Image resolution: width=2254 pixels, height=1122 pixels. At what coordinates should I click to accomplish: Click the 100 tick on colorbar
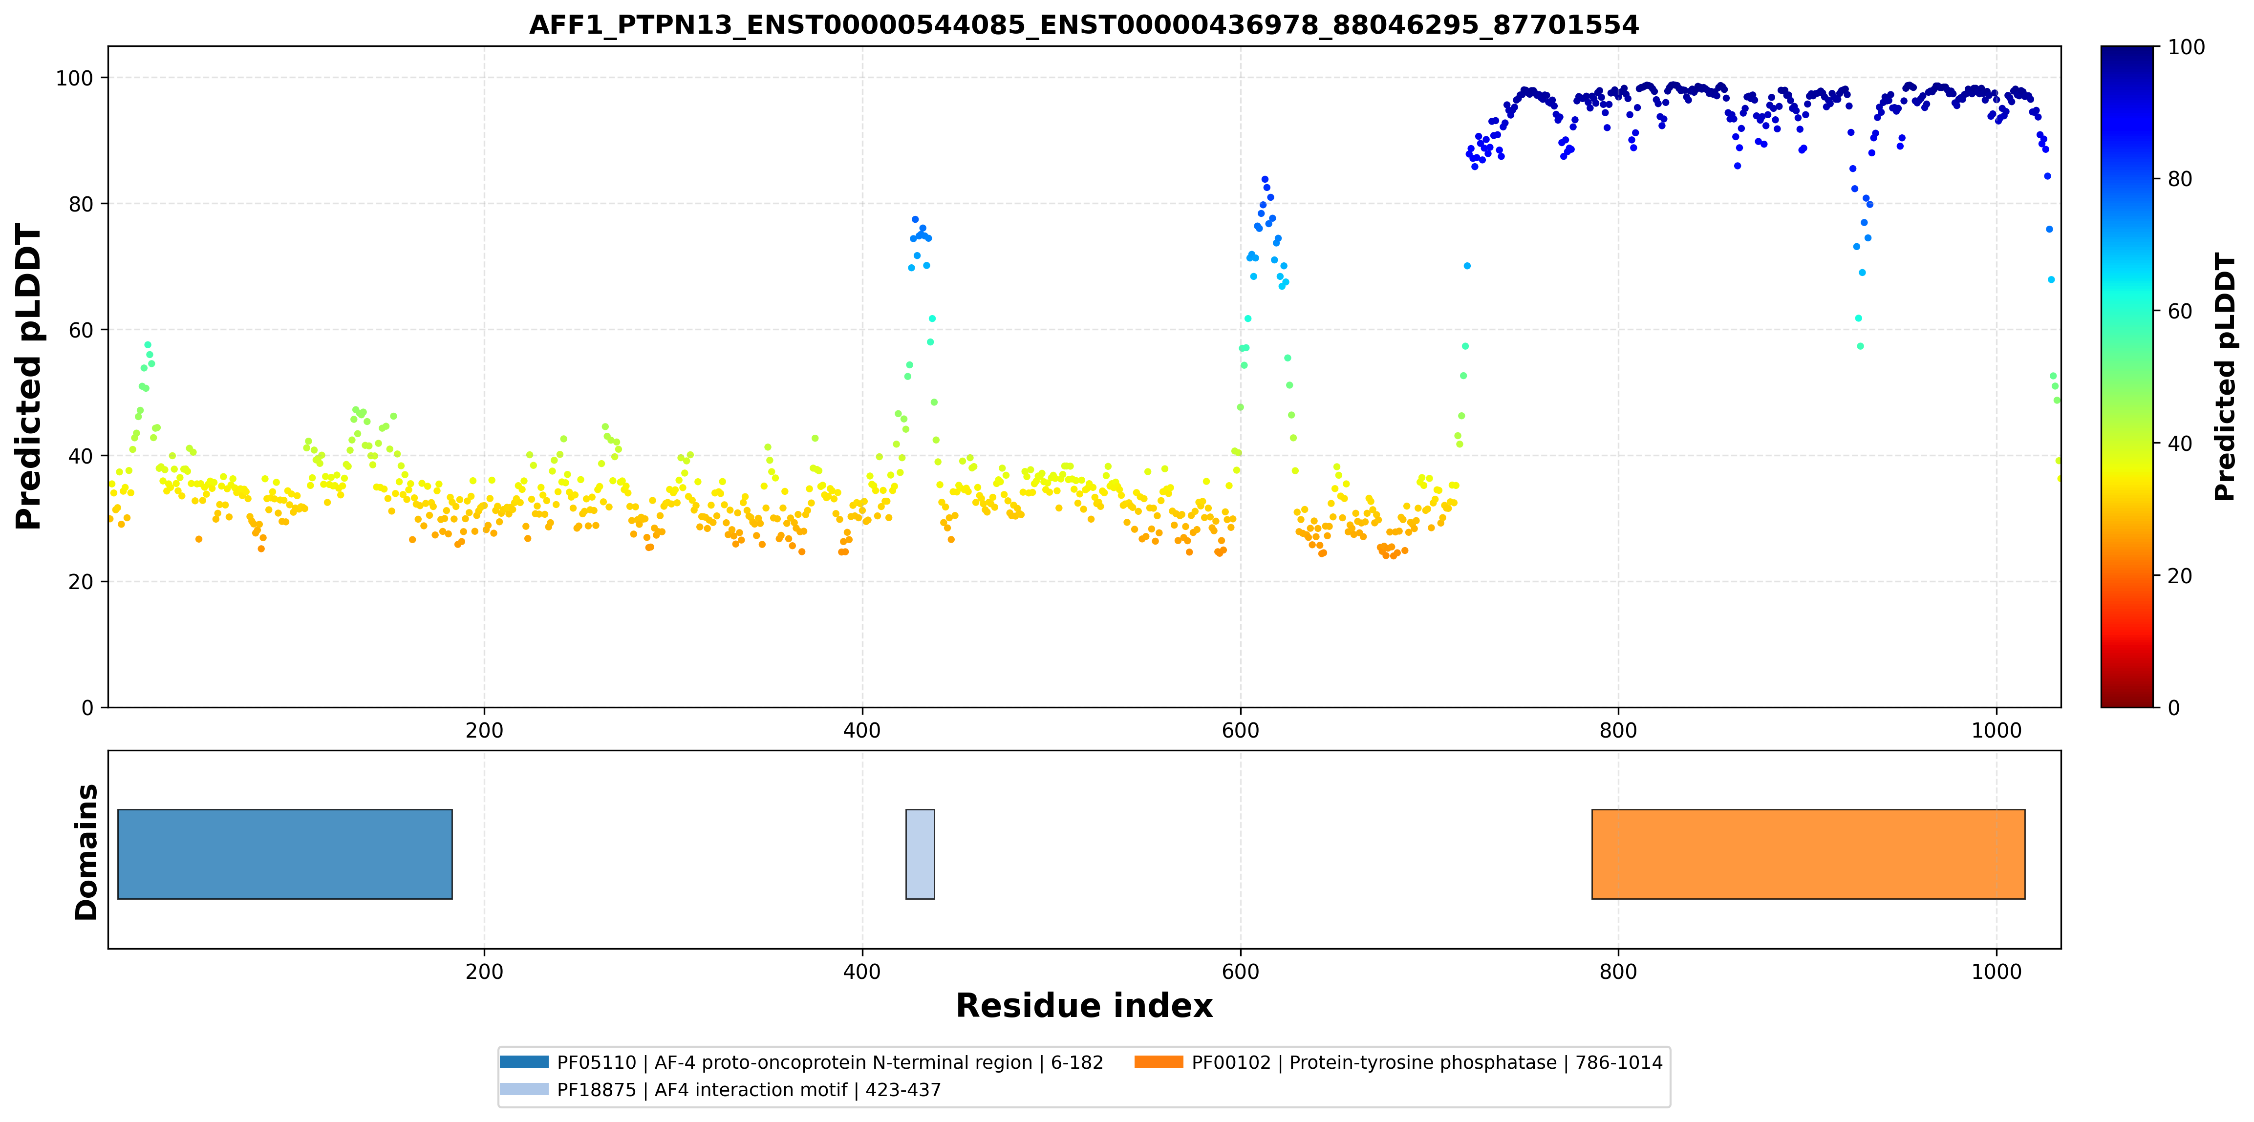click(x=2186, y=47)
